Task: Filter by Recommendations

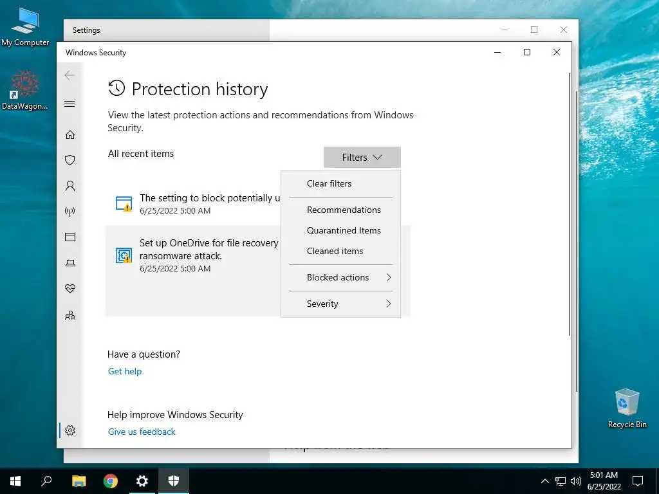Action: [340, 210]
